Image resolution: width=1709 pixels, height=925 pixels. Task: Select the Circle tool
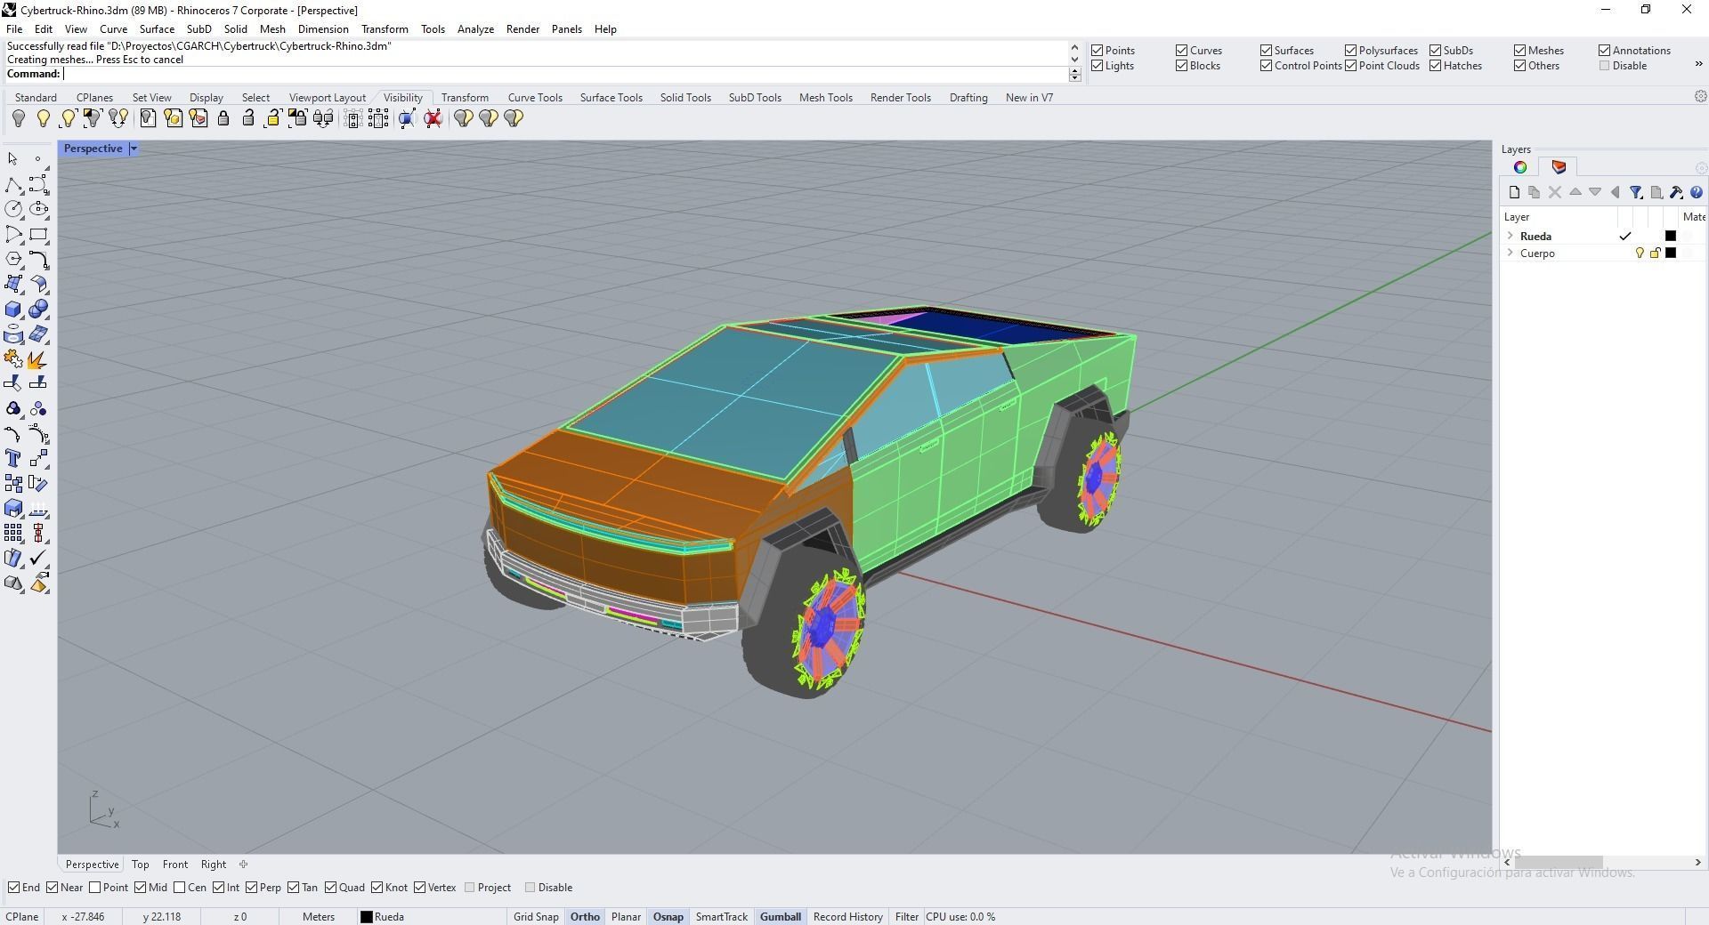[x=13, y=210]
